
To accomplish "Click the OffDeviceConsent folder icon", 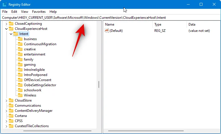I will [x=20, y=80].
